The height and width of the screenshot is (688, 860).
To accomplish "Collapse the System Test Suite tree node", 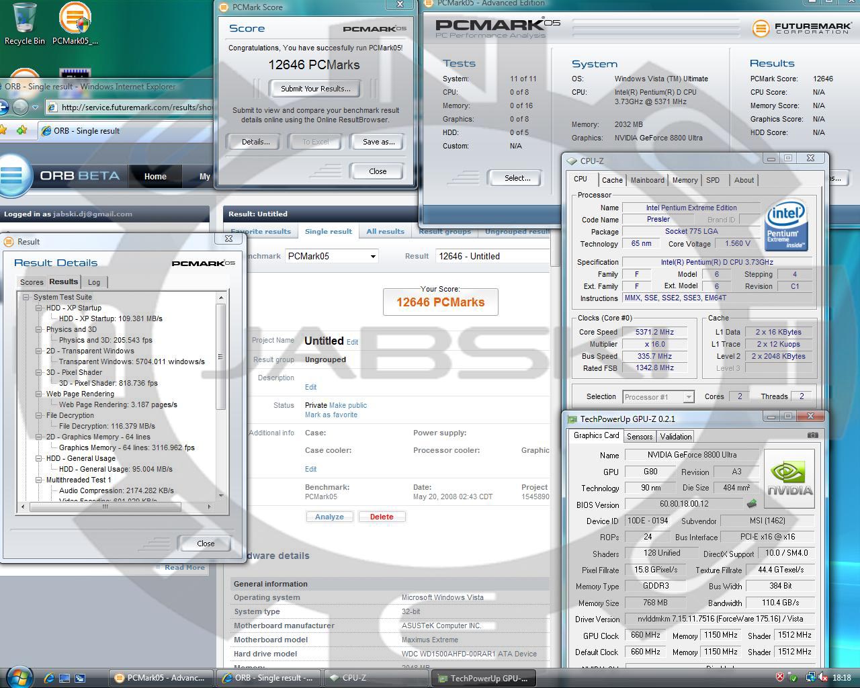I will pos(26,297).
